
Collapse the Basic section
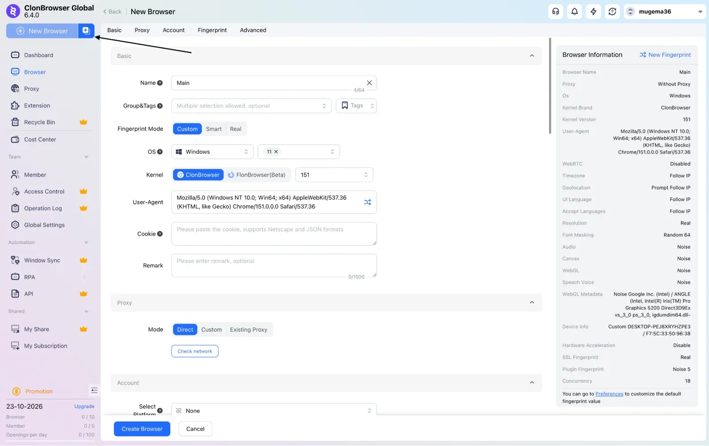click(x=532, y=56)
